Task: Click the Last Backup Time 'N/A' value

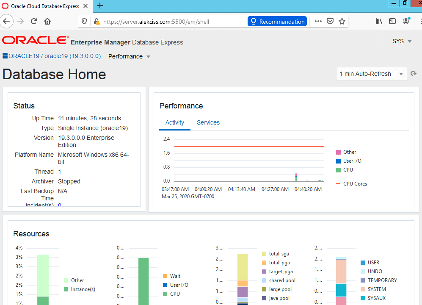Action: click(63, 191)
